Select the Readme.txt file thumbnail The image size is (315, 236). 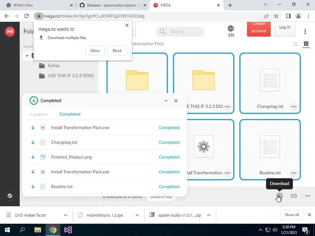[270, 147]
